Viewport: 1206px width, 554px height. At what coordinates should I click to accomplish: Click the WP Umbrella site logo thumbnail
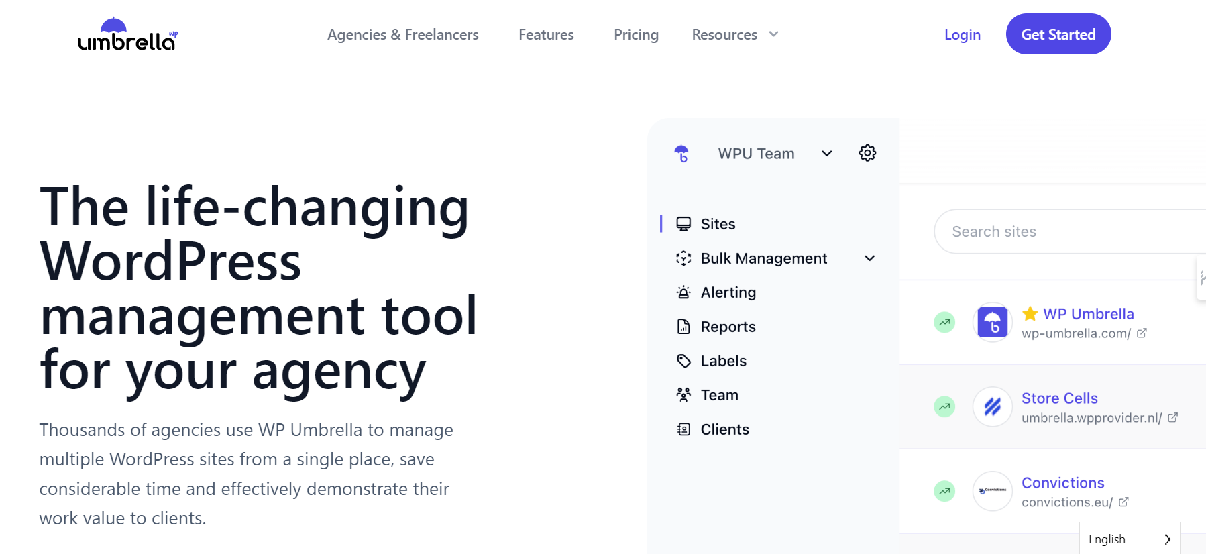tap(993, 323)
